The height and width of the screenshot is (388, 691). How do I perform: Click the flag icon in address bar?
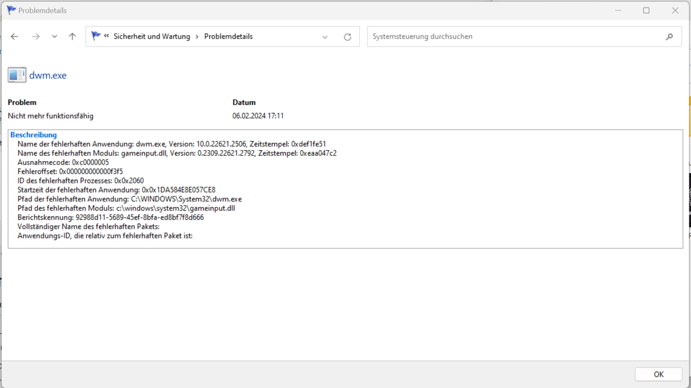(x=96, y=36)
